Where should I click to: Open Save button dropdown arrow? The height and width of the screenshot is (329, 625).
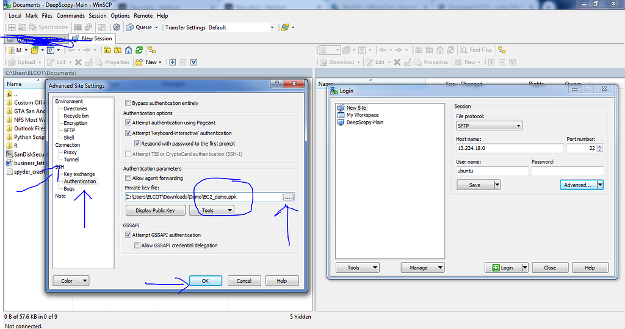(497, 185)
